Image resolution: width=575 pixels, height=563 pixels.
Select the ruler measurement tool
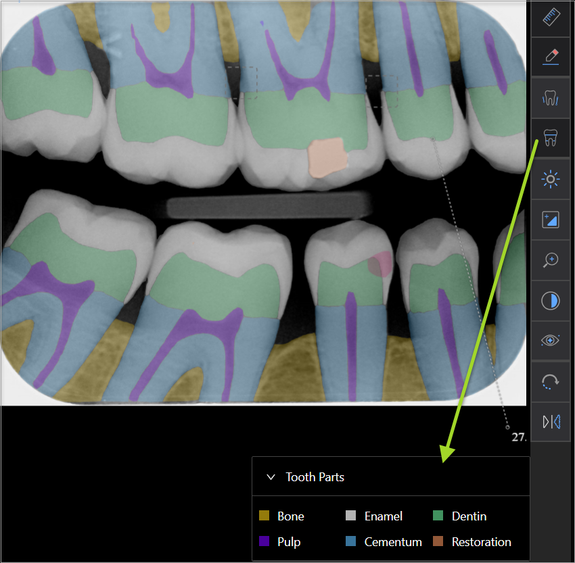coord(551,17)
